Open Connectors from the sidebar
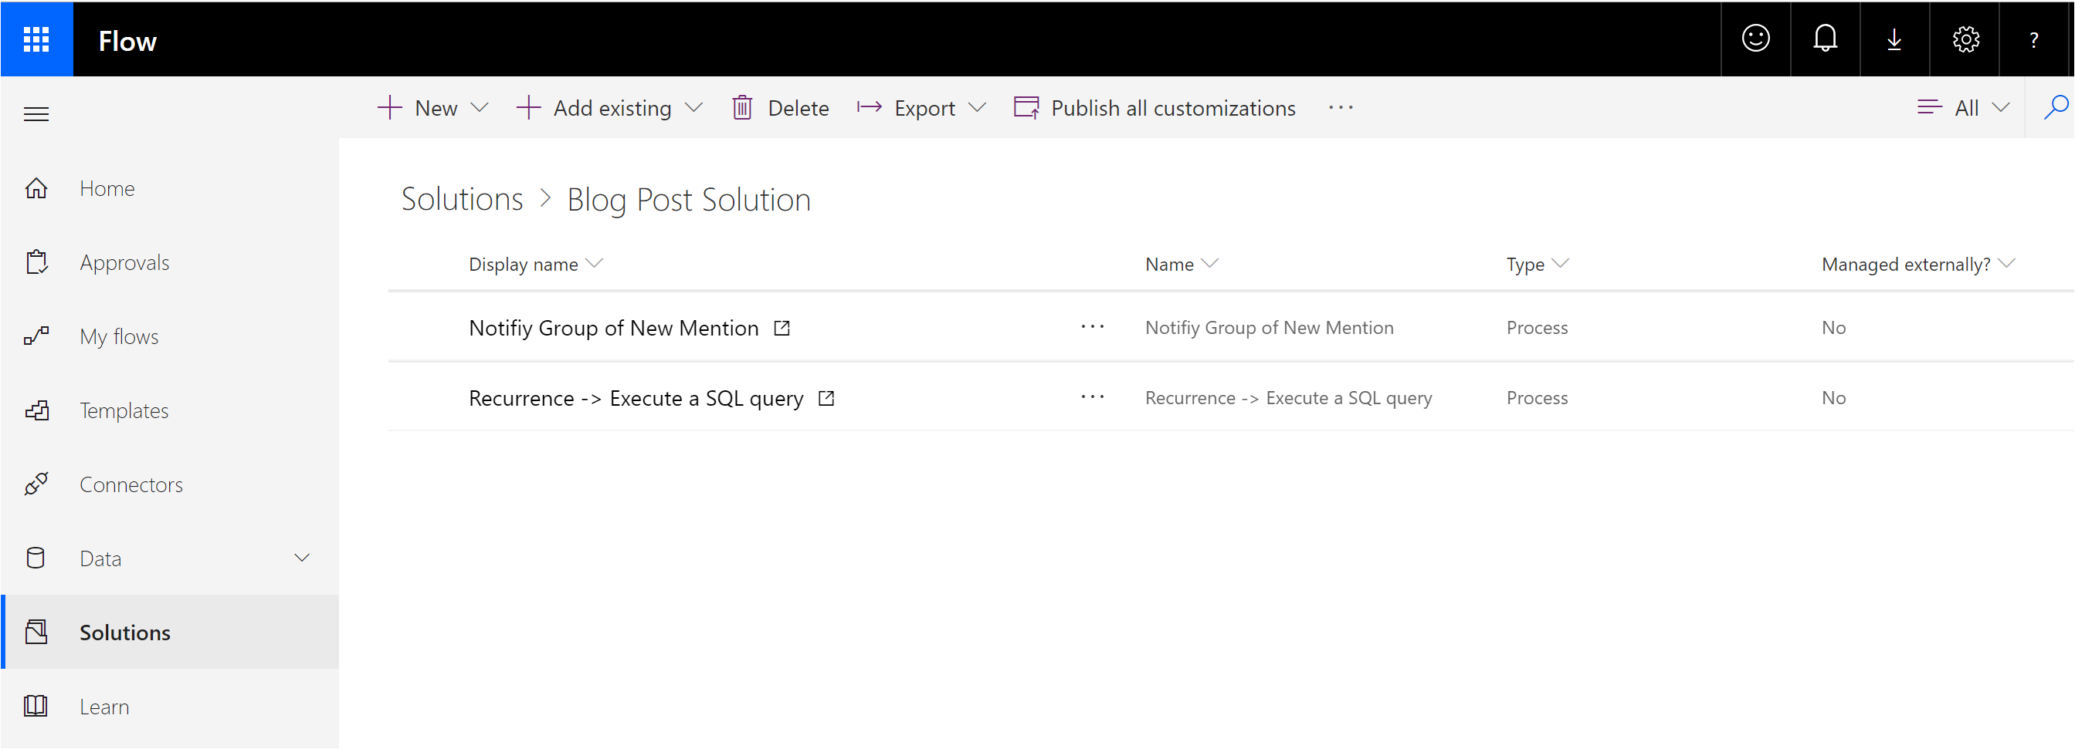Screen dimensions: 2075x749 [131, 484]
